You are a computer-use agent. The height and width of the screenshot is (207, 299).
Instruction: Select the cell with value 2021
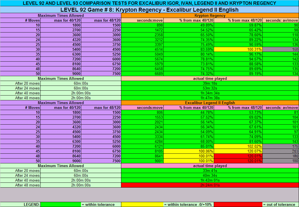(142, 122)
